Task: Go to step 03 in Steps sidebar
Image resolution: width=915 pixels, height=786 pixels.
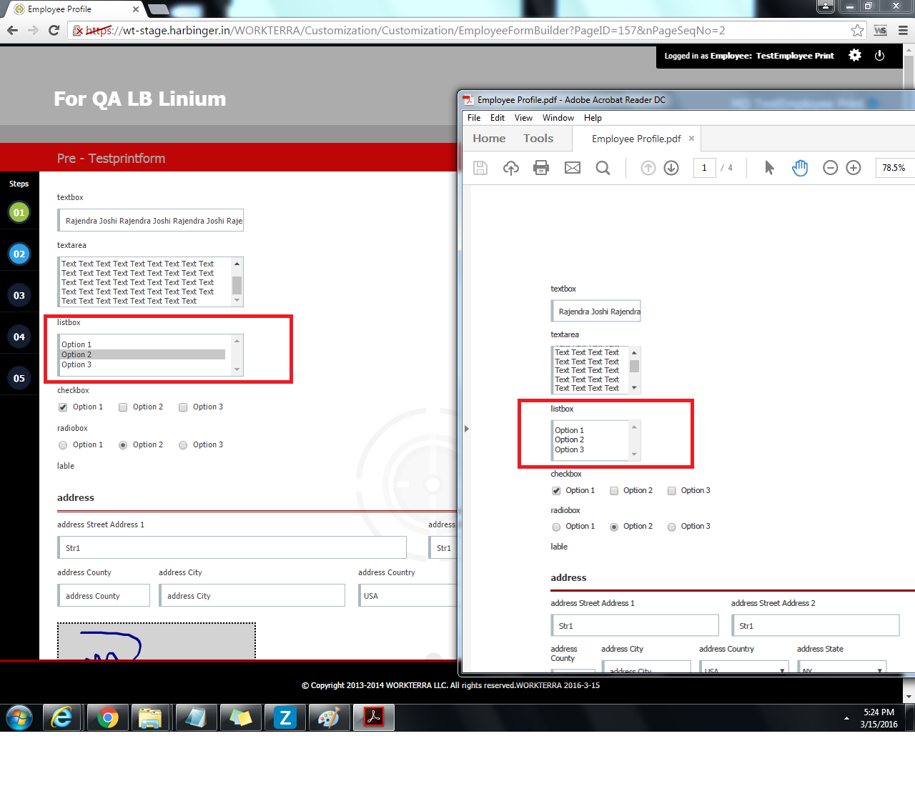Action: coord(19,296)
